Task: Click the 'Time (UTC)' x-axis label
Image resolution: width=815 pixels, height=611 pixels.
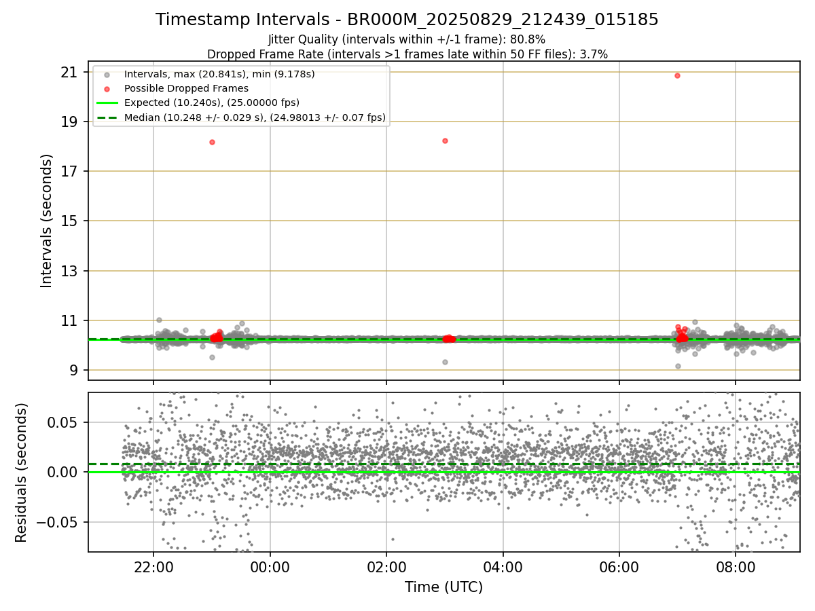Action: (x=443, y=587)
